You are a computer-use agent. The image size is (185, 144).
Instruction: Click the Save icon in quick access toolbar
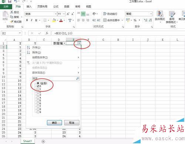pyautogui.click(x=10, y=1)
